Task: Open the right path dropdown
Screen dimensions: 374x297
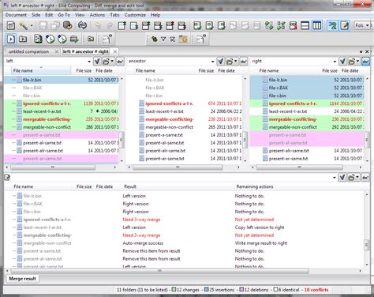Action: tap(335, 62)
